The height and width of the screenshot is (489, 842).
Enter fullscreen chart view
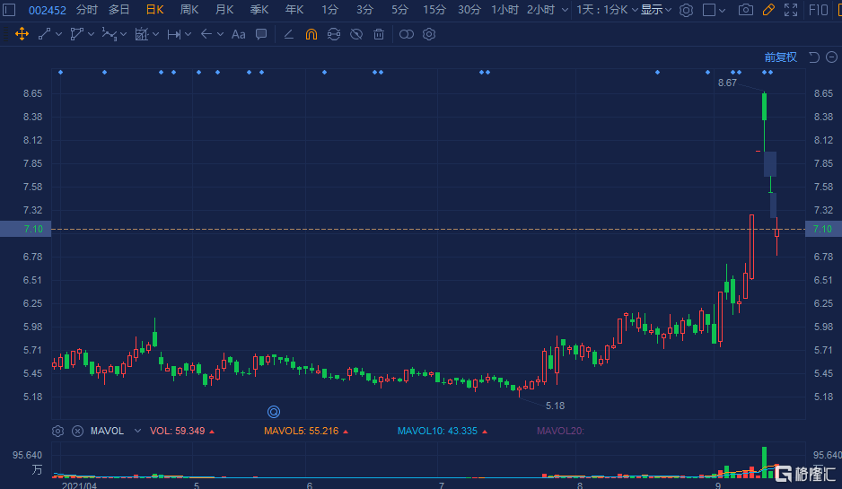791,10
